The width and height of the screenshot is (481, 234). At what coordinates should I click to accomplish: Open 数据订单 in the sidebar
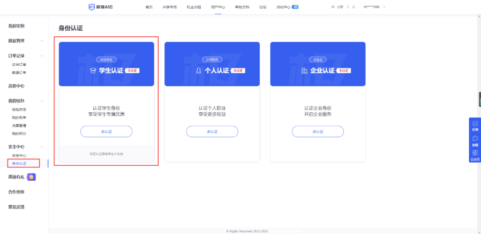point(19,72)
